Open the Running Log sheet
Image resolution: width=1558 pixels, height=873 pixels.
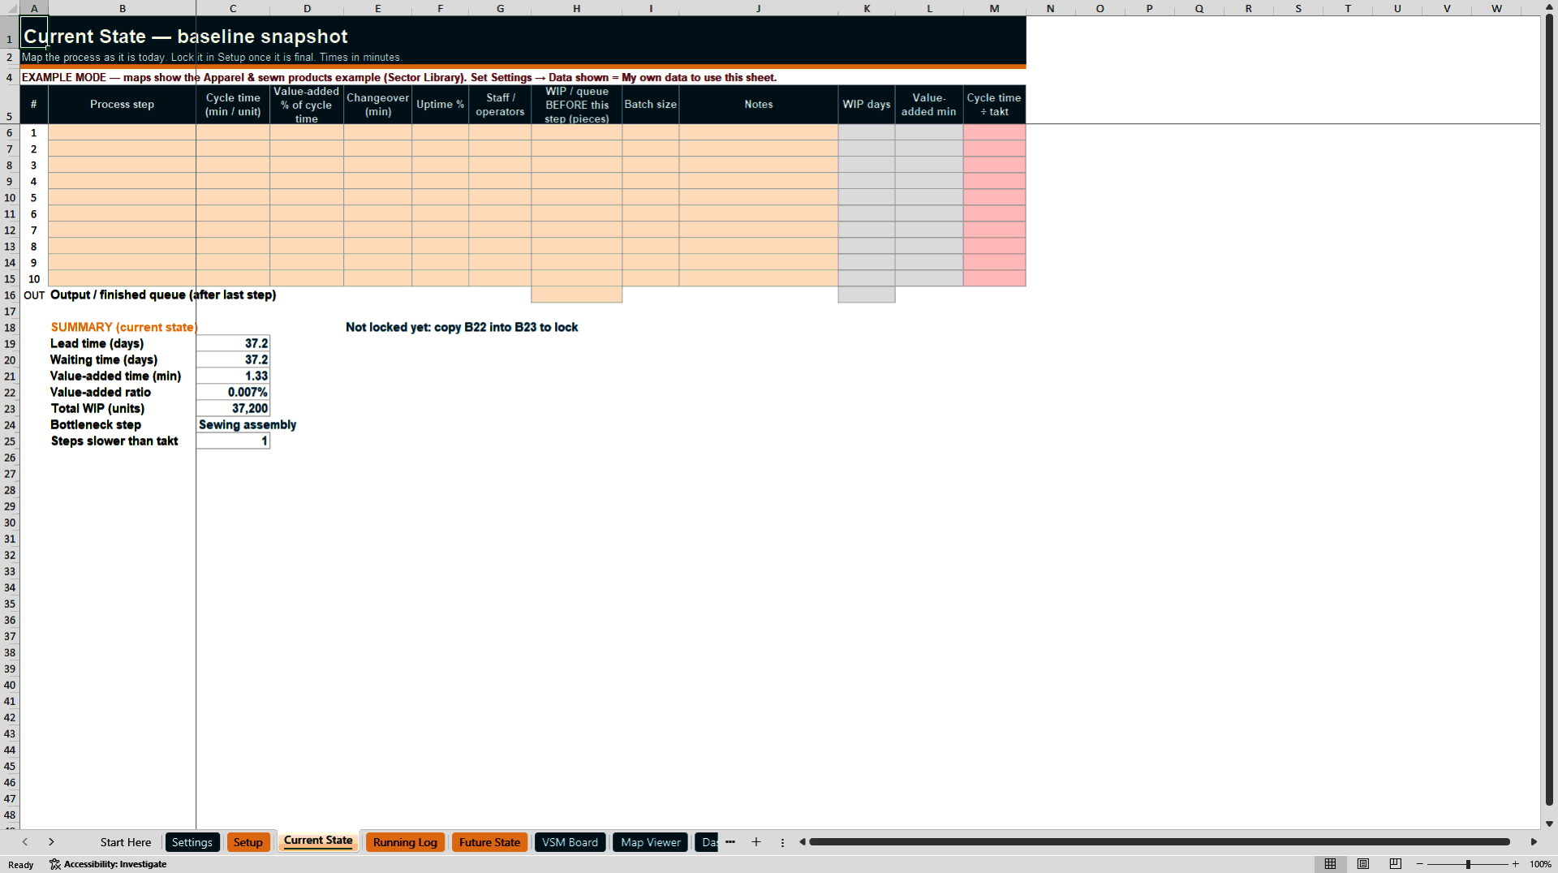pyautogui.click(x=405, y=842)
